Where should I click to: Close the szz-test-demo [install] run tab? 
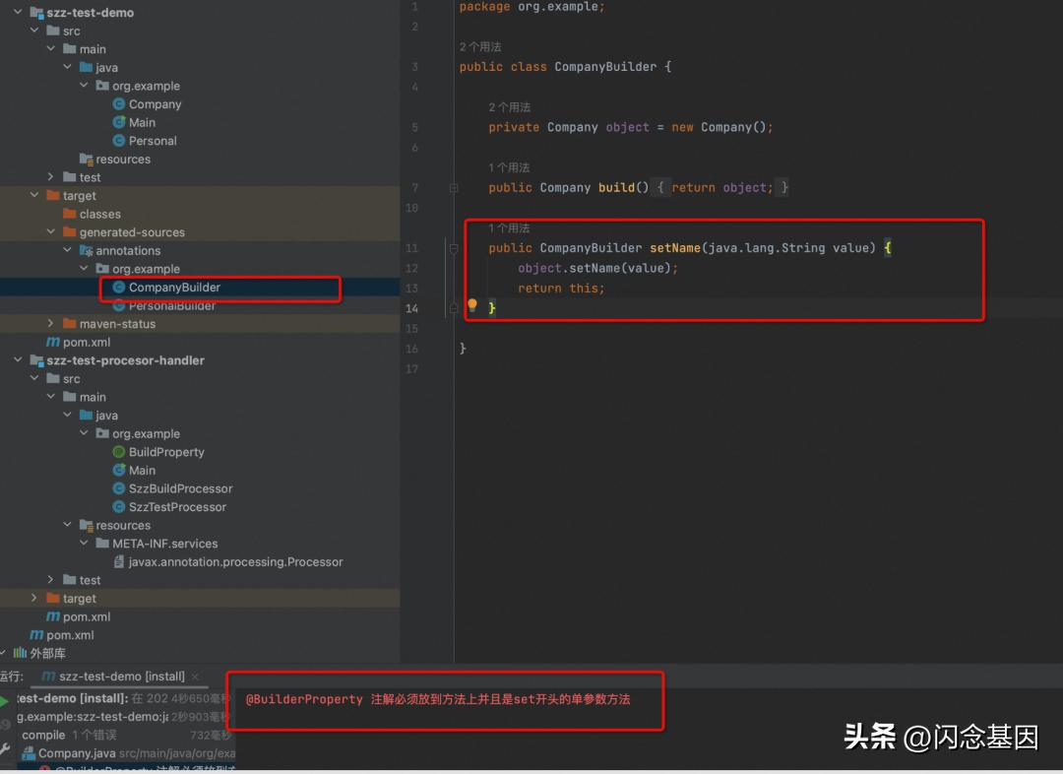(195, 677)
